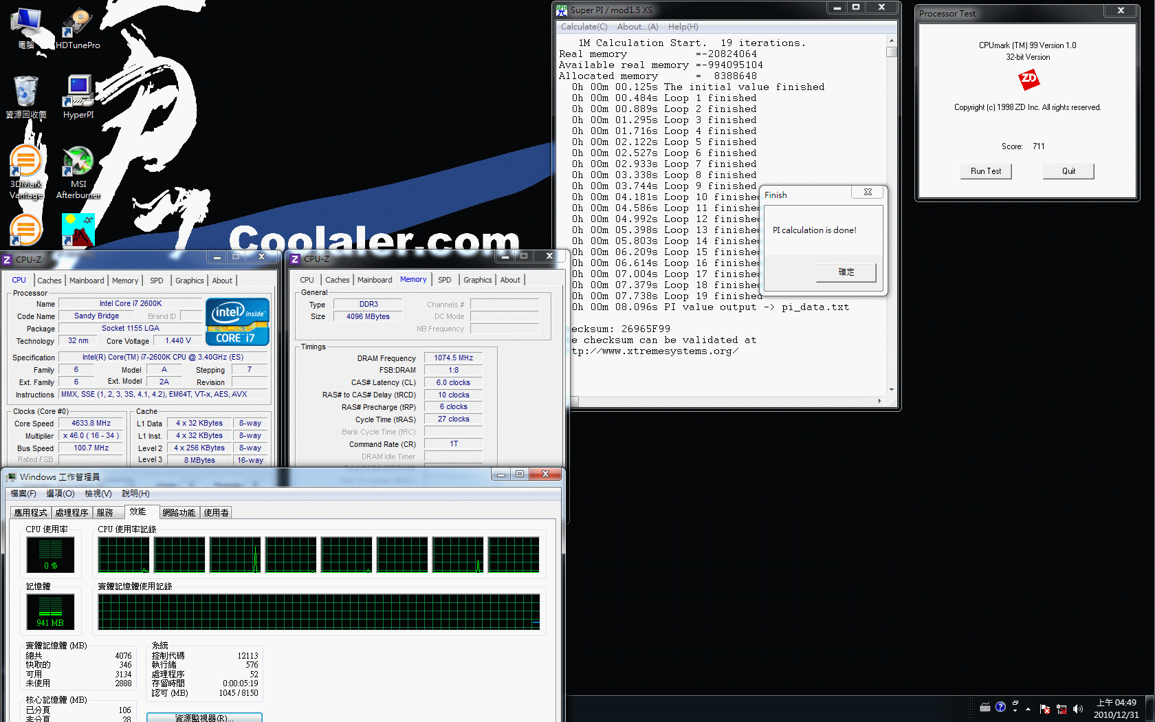This screenshot has height=722, width=1155.
Task: Select Caches tab in Memory CPU-Z window
Action: [x=338, y=280]
